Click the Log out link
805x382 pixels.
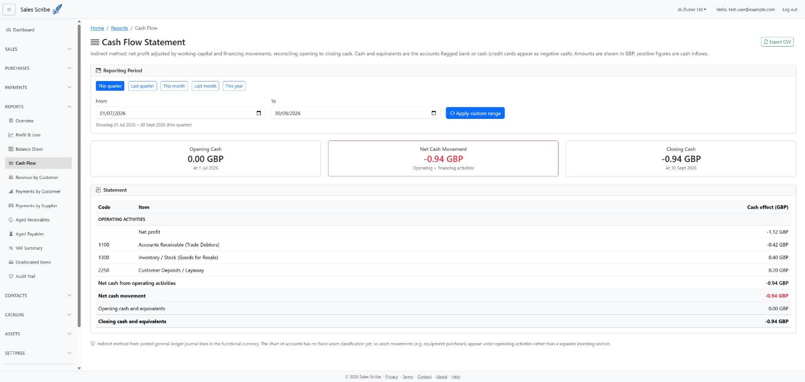coord(790,10)
